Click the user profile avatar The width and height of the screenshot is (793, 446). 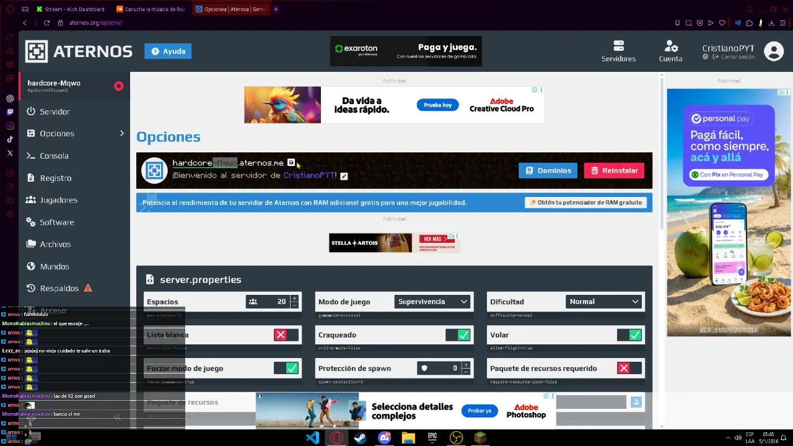point(774,51)
